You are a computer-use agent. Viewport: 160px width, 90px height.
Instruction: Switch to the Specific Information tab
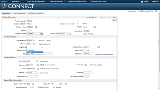point(19,13)
